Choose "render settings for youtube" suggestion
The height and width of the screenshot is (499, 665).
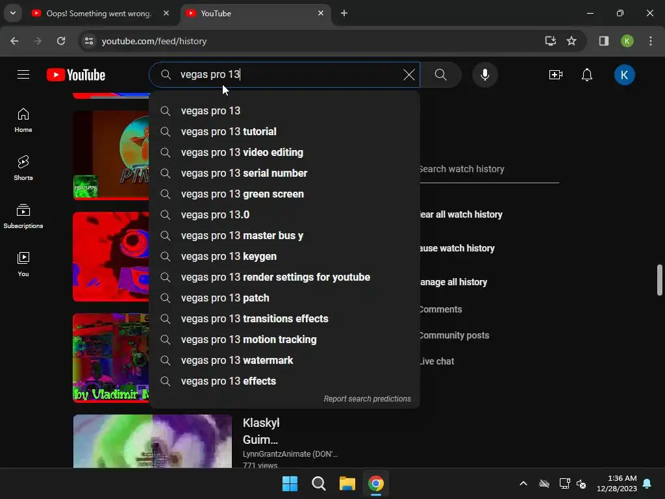point(284,277)
